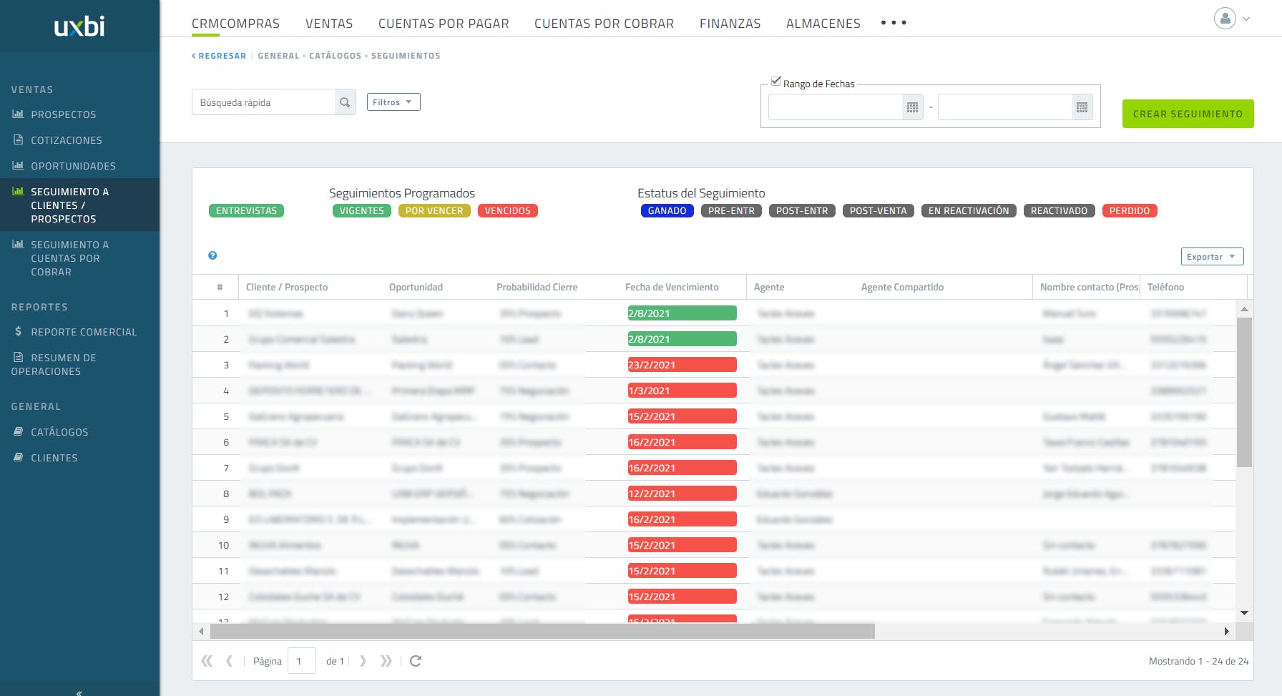Click the vertical scrollbar down arrow
This screenshot has width=1282, height=696.
tap(1244, 613)
